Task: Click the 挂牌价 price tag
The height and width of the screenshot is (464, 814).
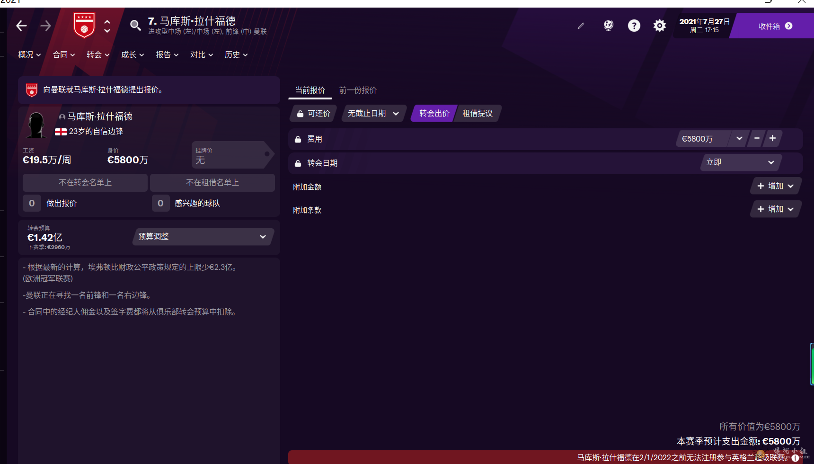Action: coord(232,155)
